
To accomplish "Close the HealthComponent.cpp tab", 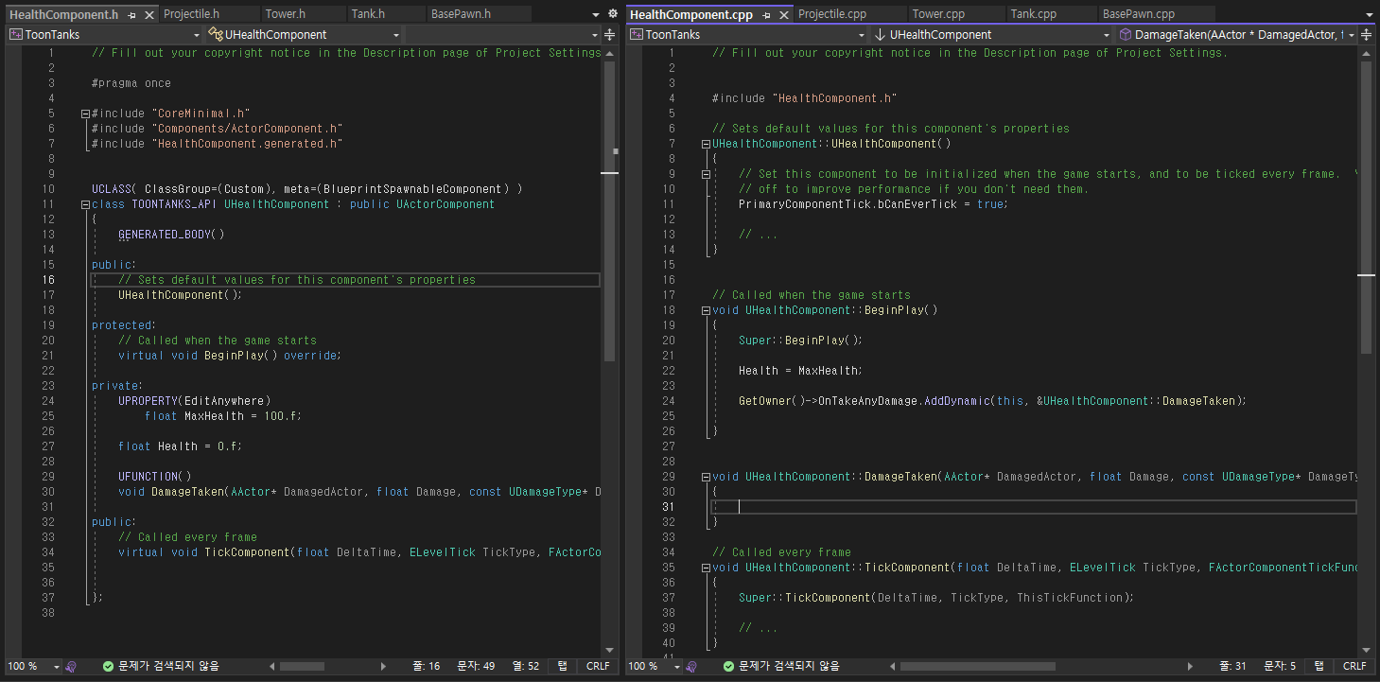I will point(782,15).
